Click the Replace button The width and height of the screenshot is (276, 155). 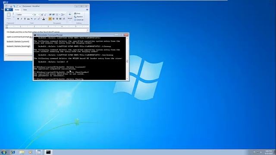pyautogui.click(x=78, y=17)
